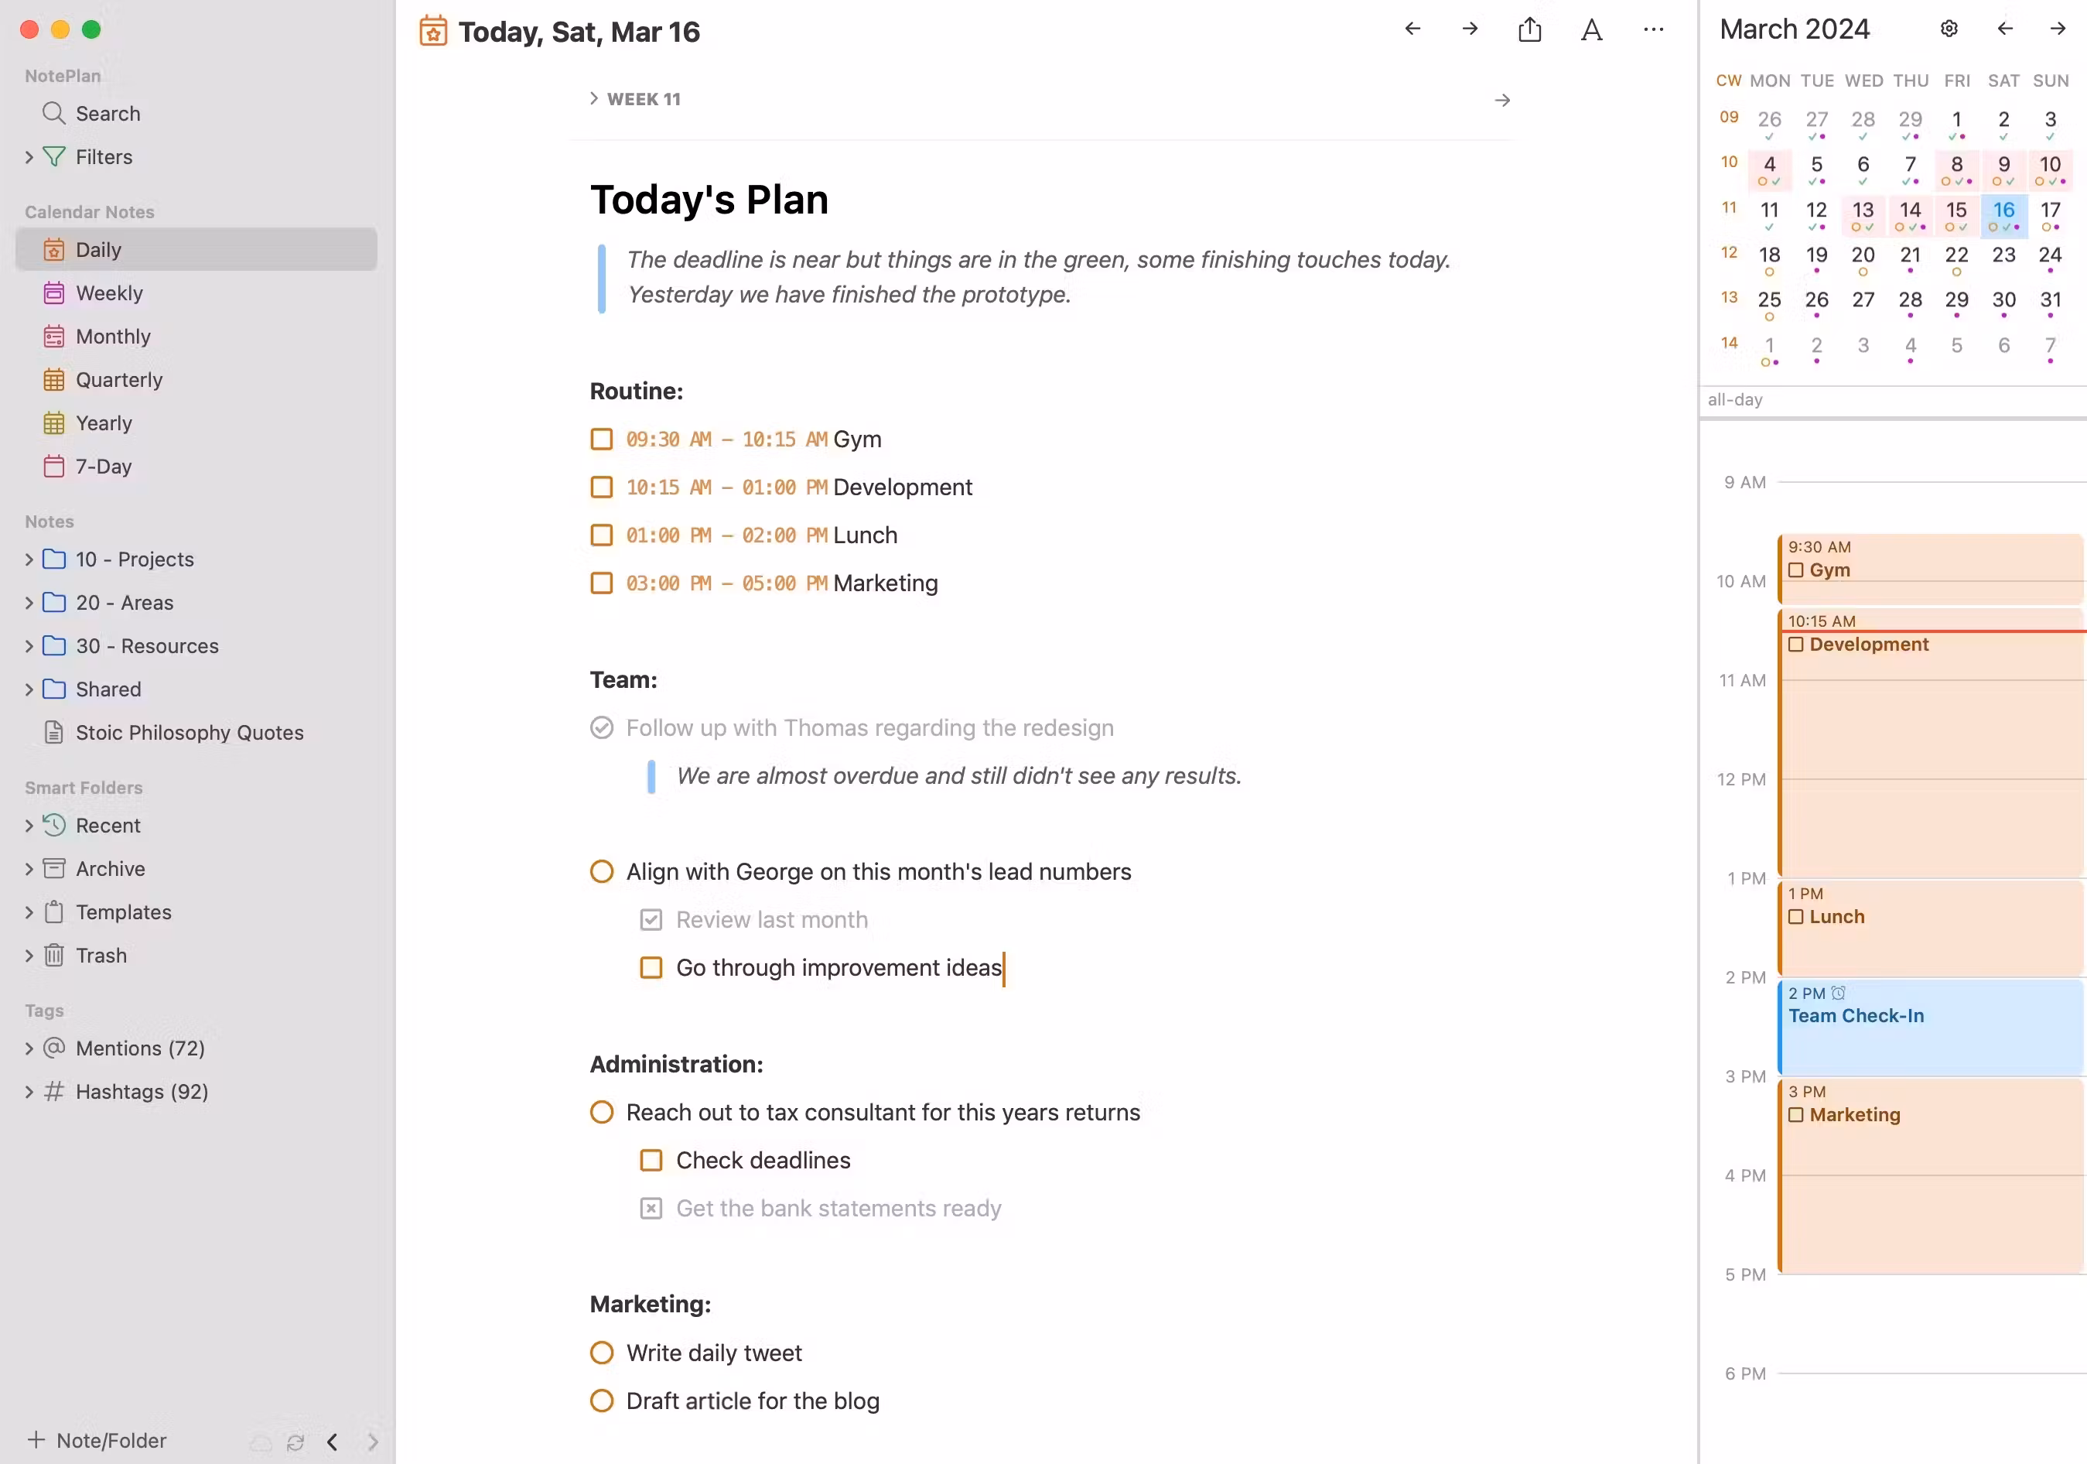
Task: Open the calendar settings gear
Action: [1948, 28]
